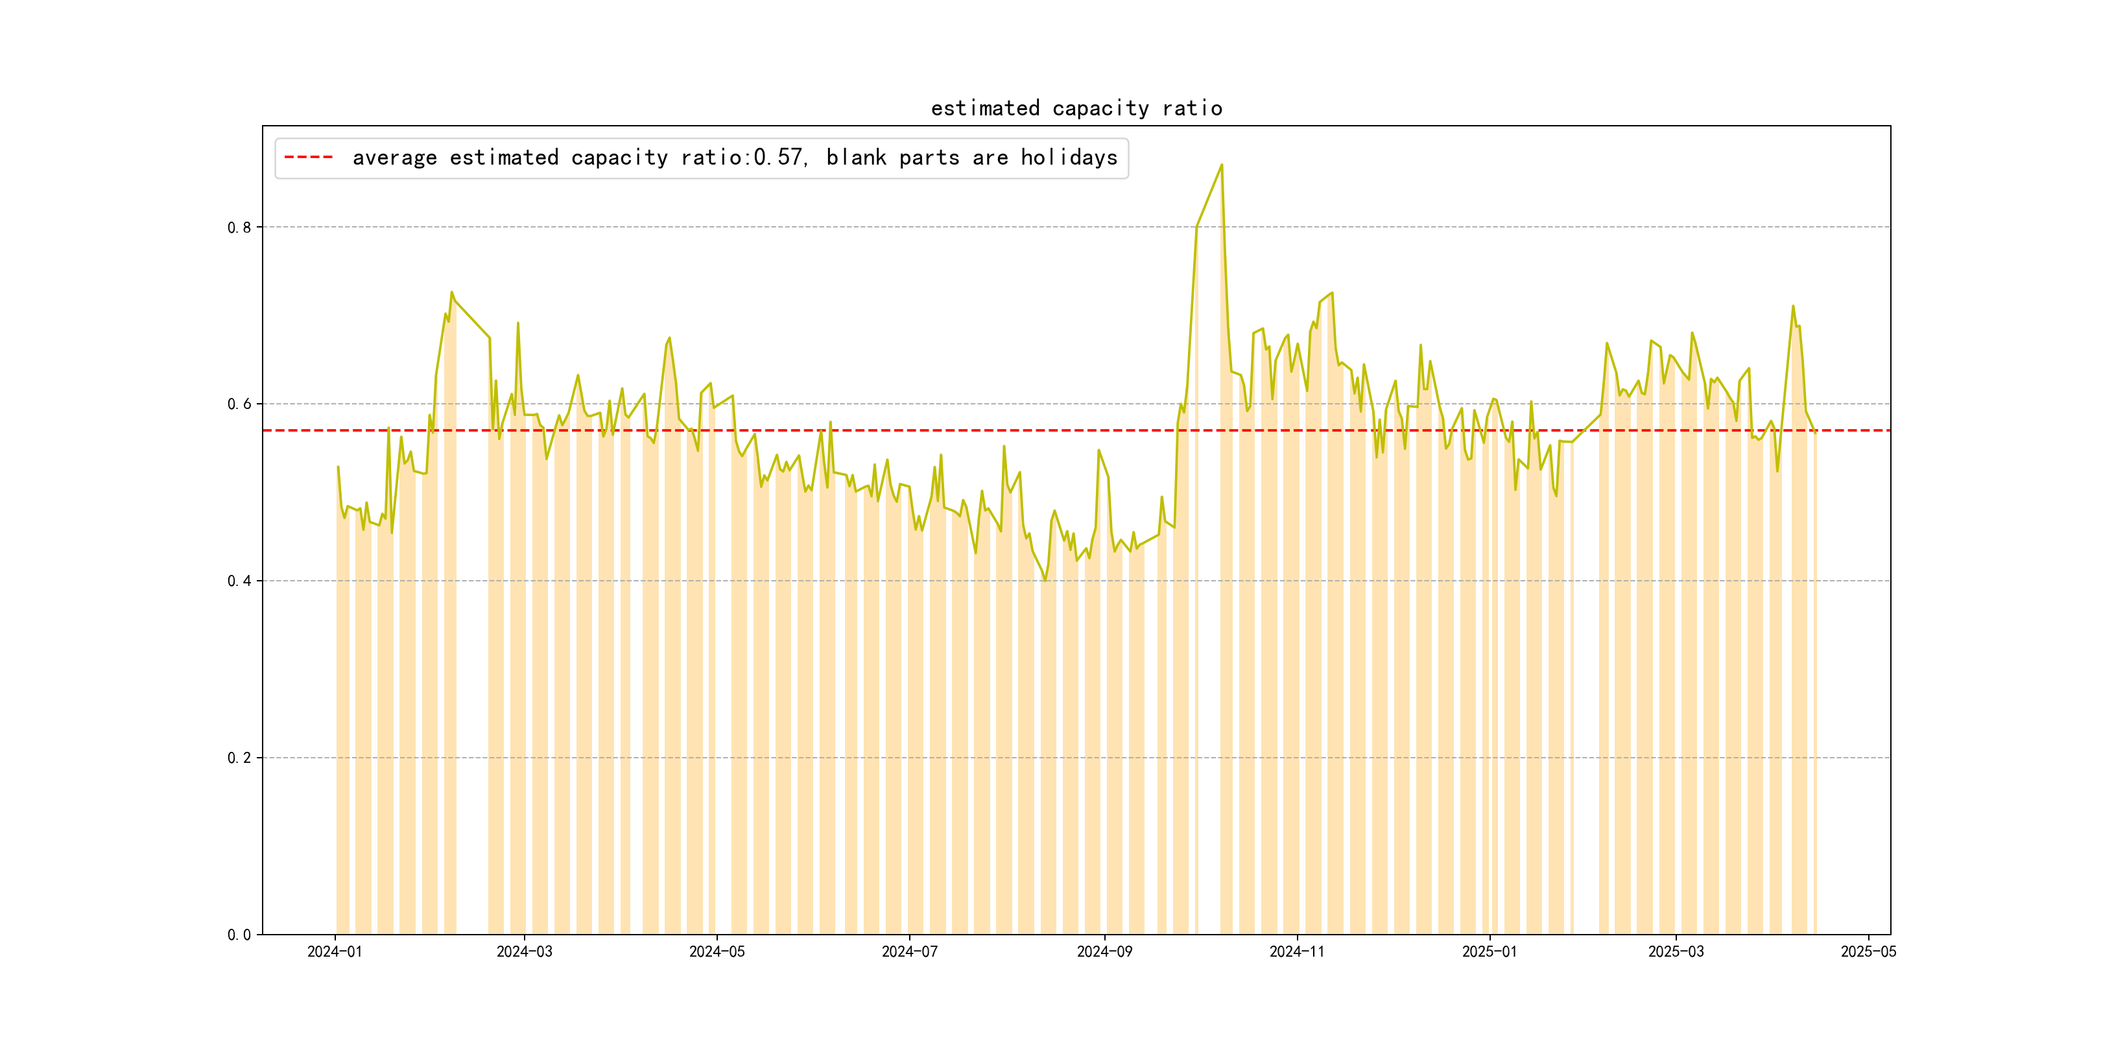This screenshot has width=2101, height=1050.
Task: Click the 2024-11 x-axis label
Action: coord(1297,951)
